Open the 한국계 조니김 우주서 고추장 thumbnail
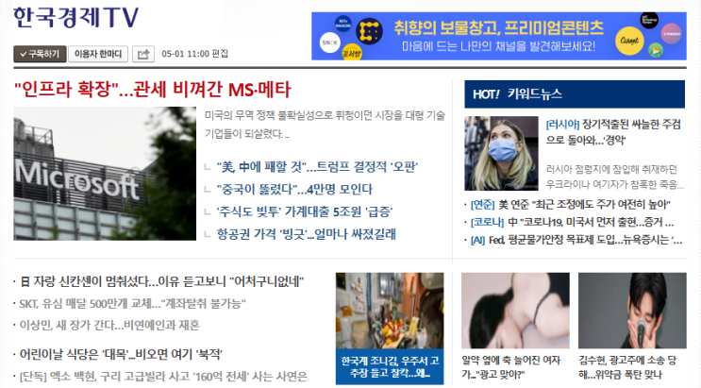The width and height of the screenshot is (701, 388). pyautogui.click(x=390, y=329)
